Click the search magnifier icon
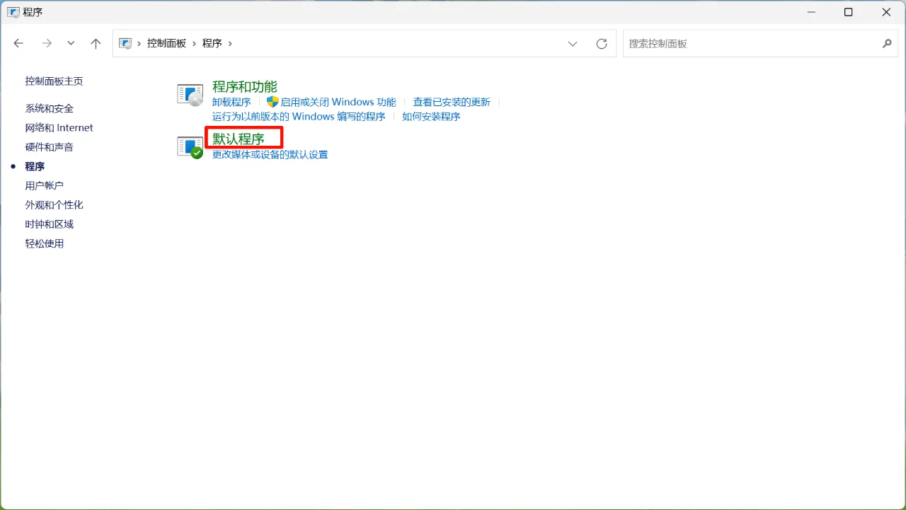 (x=887, y=43)
